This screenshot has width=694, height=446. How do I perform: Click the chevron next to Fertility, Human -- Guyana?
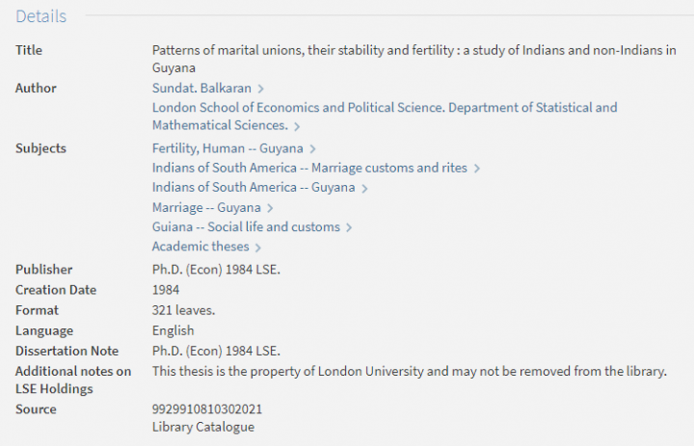(313, 149)
